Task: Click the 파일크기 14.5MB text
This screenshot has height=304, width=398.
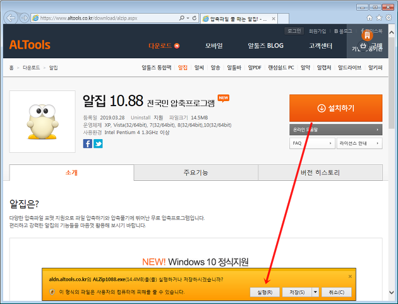Action: [189, 118]
